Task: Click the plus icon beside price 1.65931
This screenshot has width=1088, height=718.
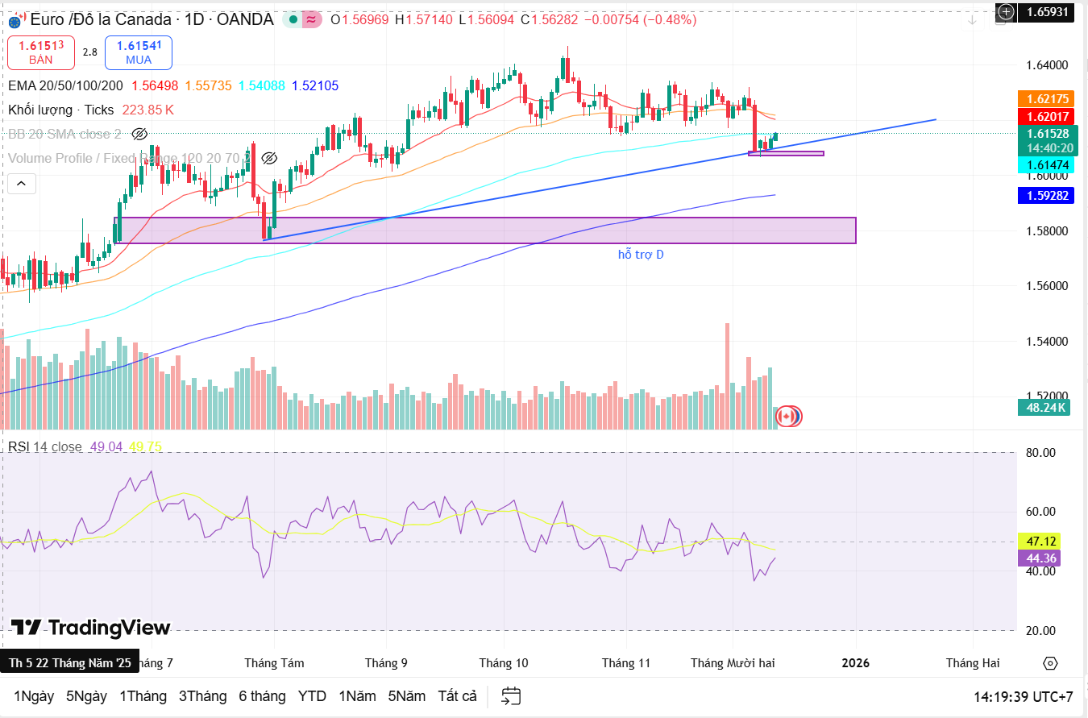Action: point(1005,11)
